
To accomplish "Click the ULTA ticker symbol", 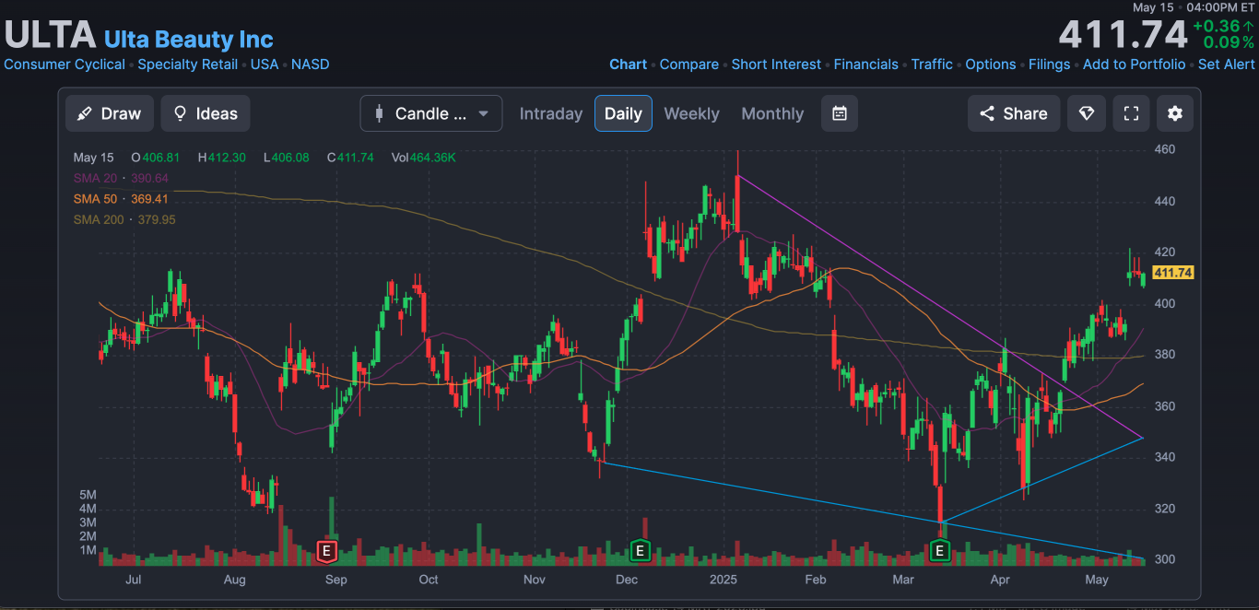I will (x=50, y=36).
